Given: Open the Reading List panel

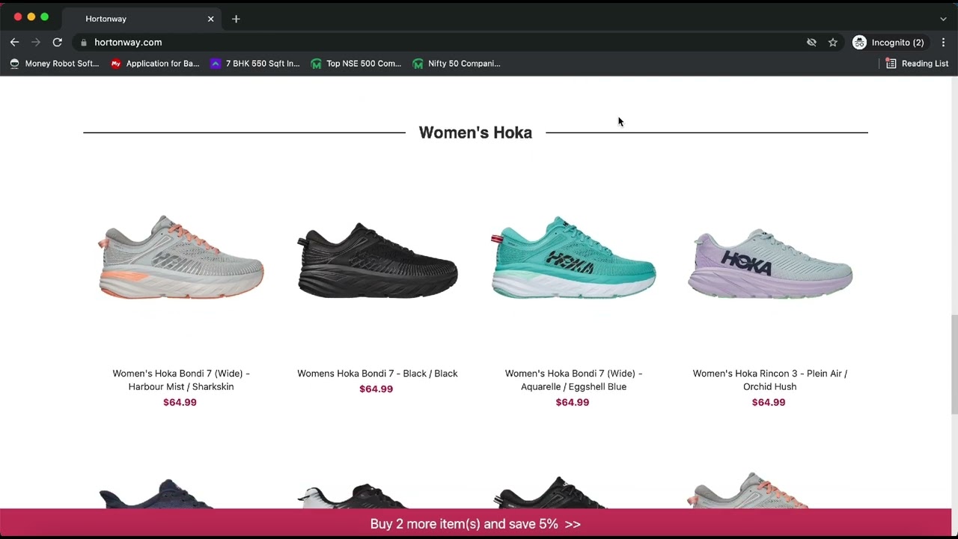Looking at the screenshot, I should tap(917, 64).
